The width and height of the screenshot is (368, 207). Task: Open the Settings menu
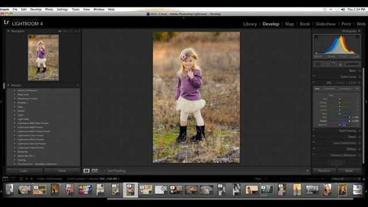coord(62,9)
